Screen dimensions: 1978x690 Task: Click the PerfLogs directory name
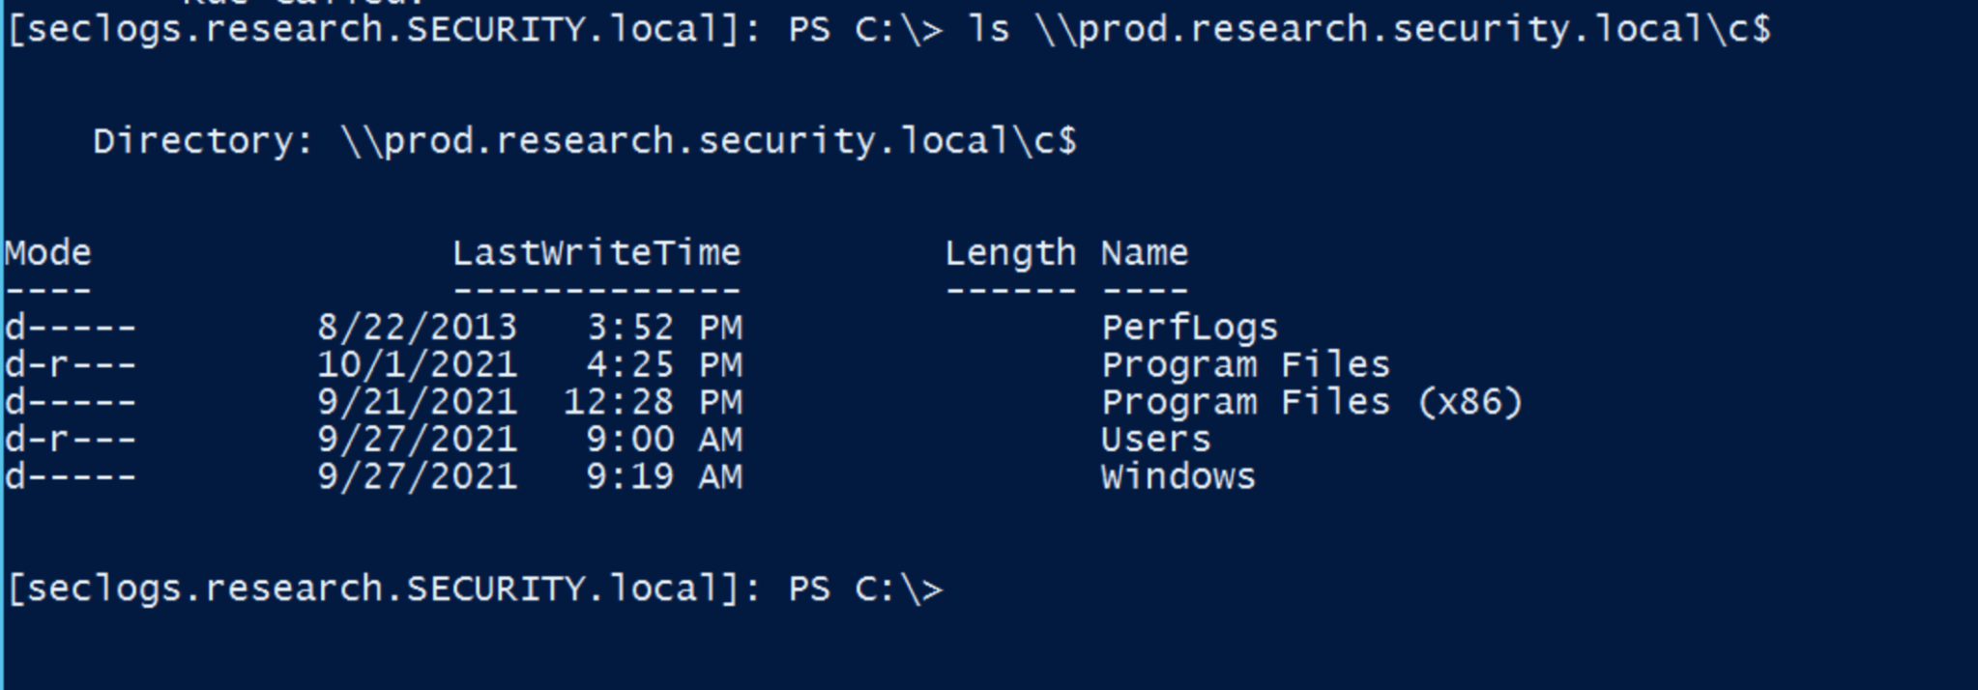click(x=1189, y=328)
